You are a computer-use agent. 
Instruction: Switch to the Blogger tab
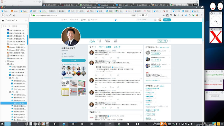click(x=14, y=11)
